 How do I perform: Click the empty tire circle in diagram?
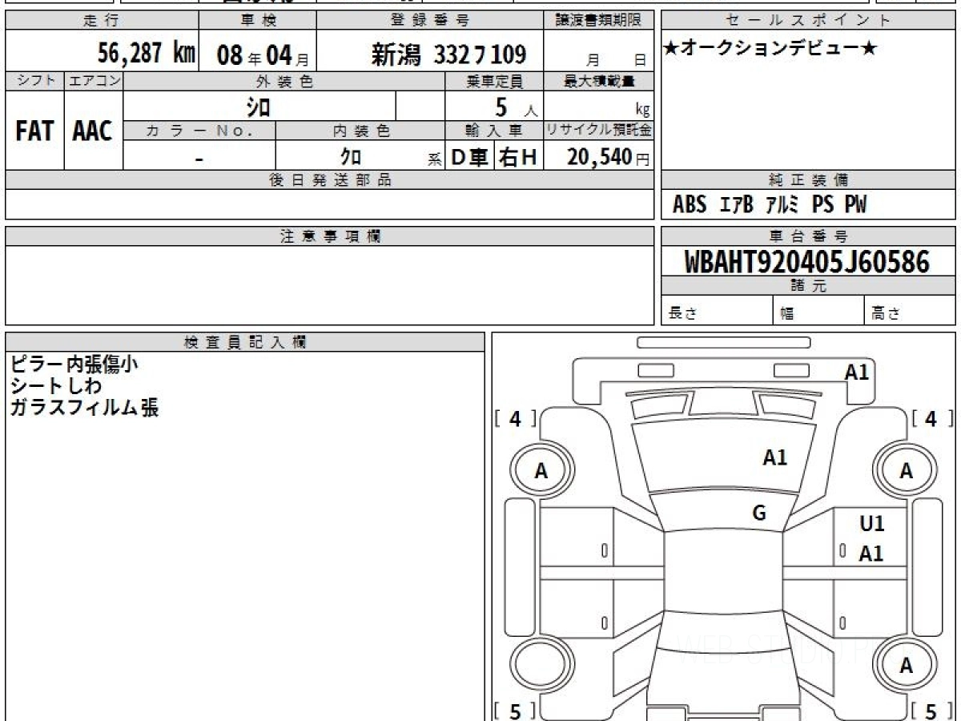click(541, 665)
